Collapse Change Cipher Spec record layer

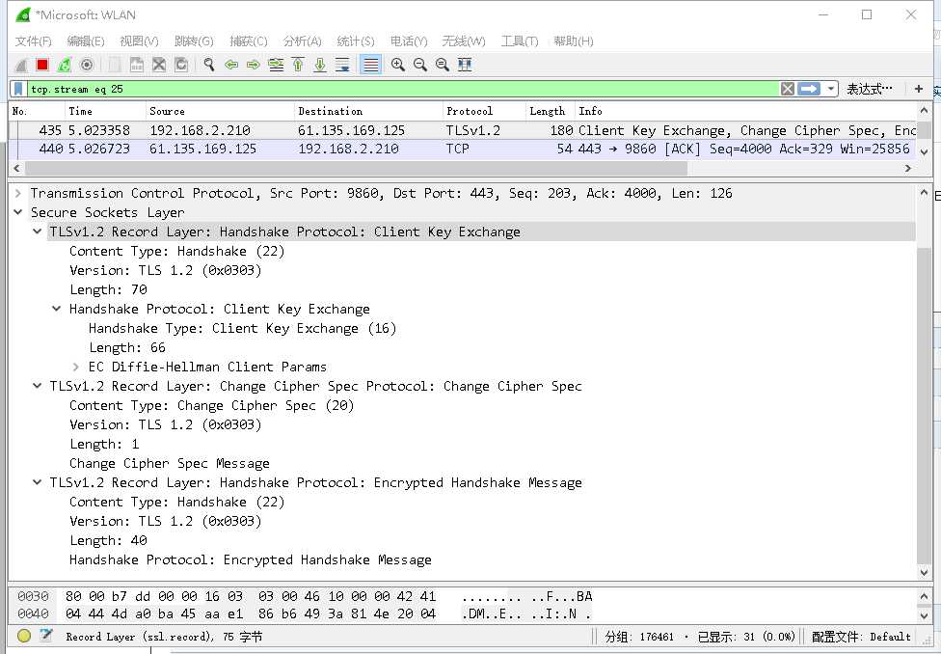tap(38, 386)
